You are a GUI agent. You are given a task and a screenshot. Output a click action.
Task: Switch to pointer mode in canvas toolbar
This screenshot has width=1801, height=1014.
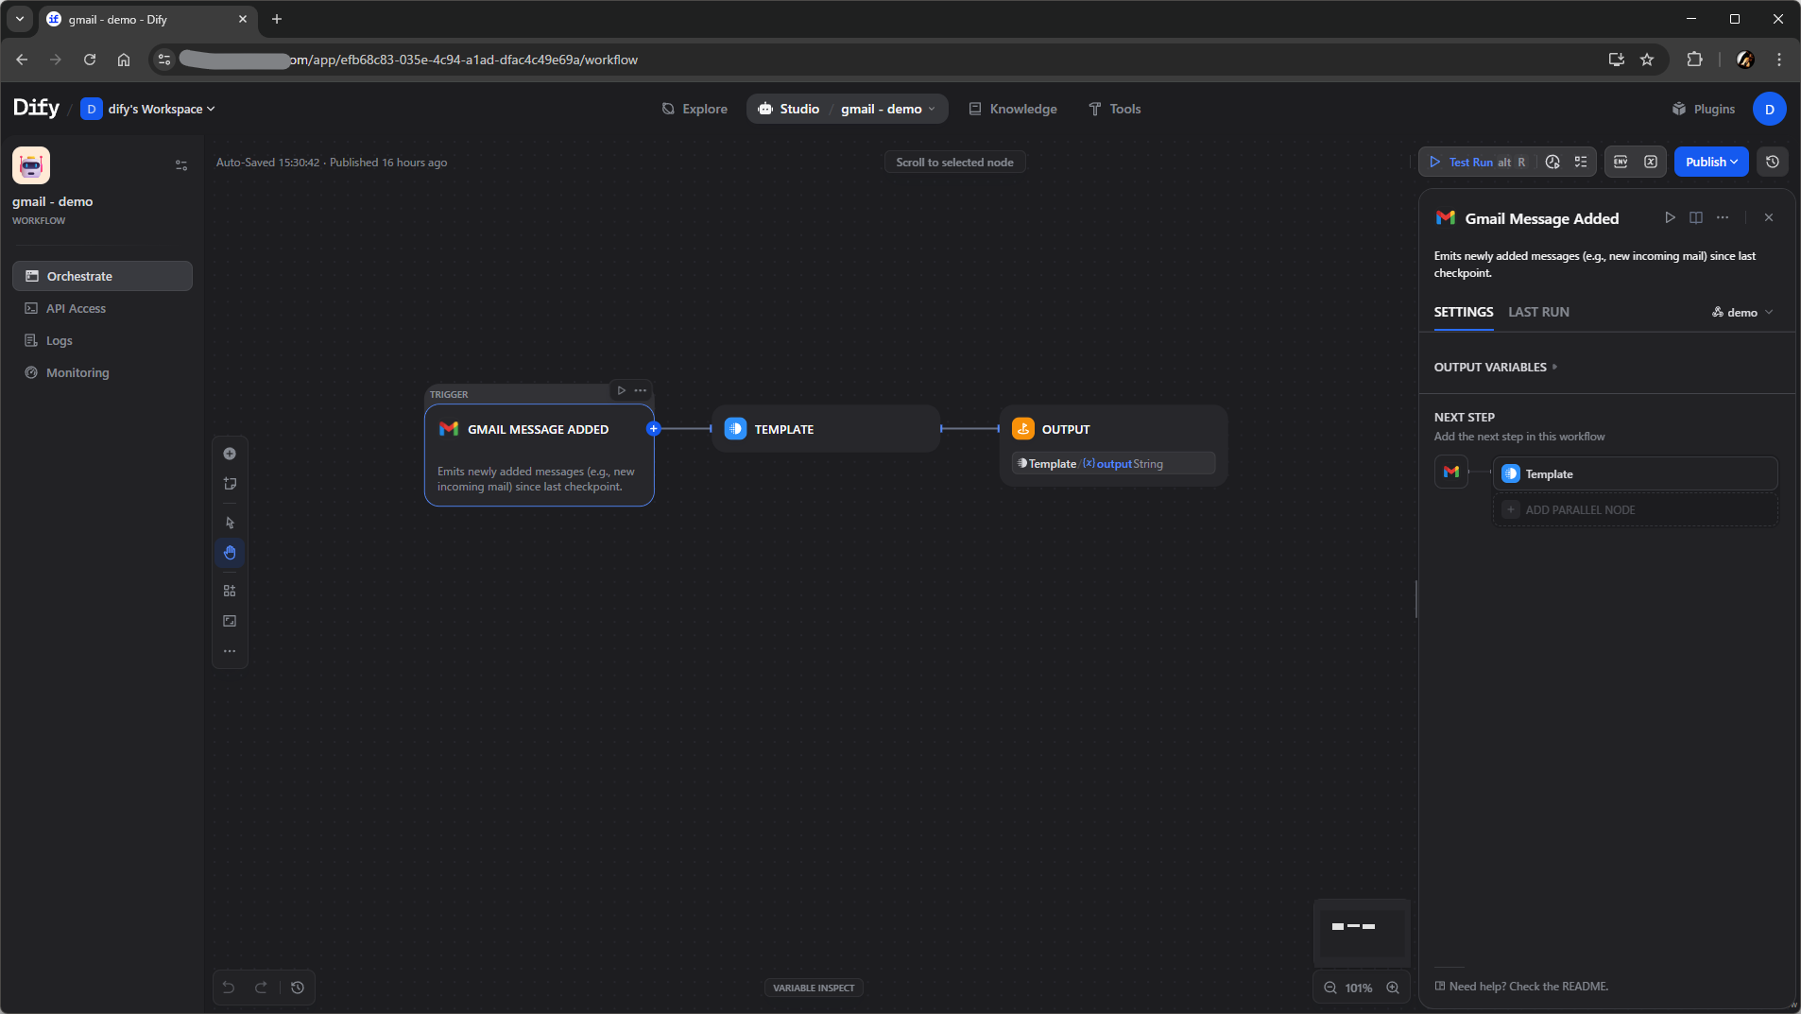click(x=230, y=523)
